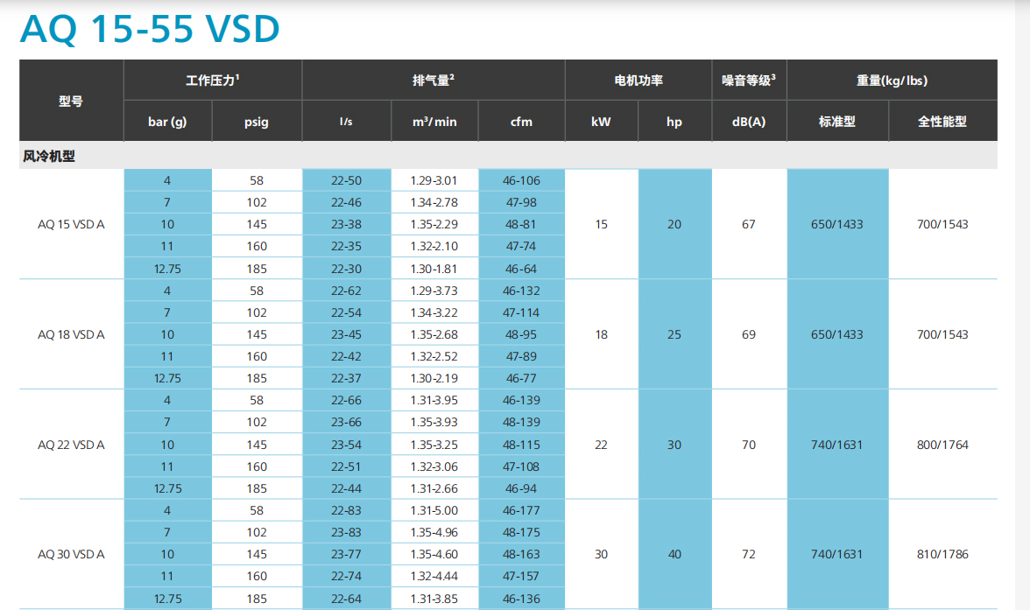The image size is (1030, 610).
Task: Click the m³/min value "1.32-4.44"
Action: (434, 577)
